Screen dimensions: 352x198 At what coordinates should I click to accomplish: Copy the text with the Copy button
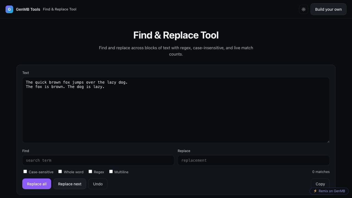pos(320,184)
